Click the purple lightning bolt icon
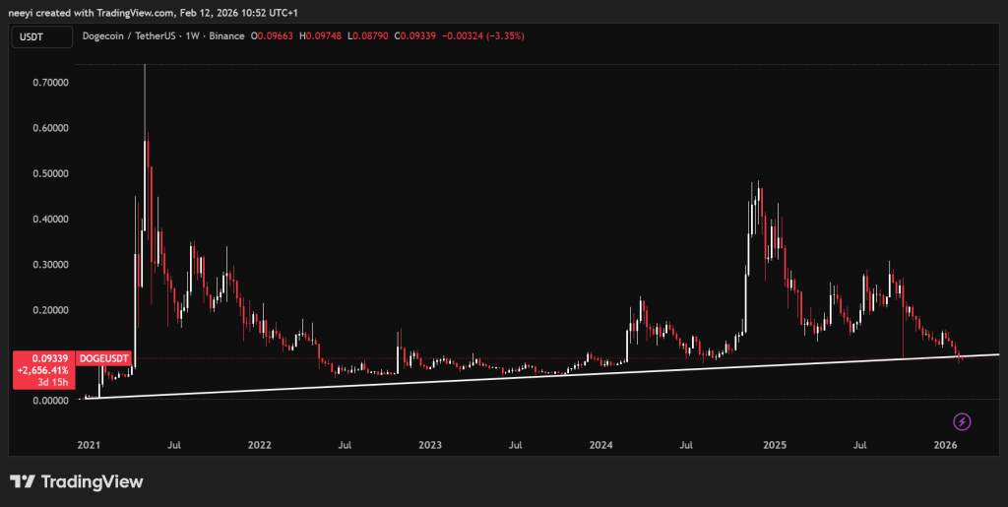Image resolution: width=1008 pixels, height=507 pixels. point(963,421)
